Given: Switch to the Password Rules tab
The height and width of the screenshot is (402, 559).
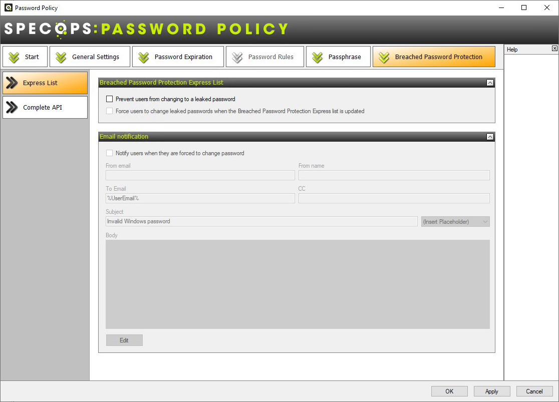Looking at the screenshot, I should pyautogui.click(x=264, y=57).
